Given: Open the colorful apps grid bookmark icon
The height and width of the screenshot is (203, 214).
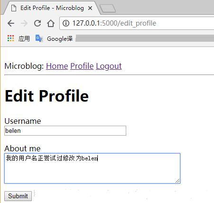Looking at the screenshot, I should coord(10,38).
